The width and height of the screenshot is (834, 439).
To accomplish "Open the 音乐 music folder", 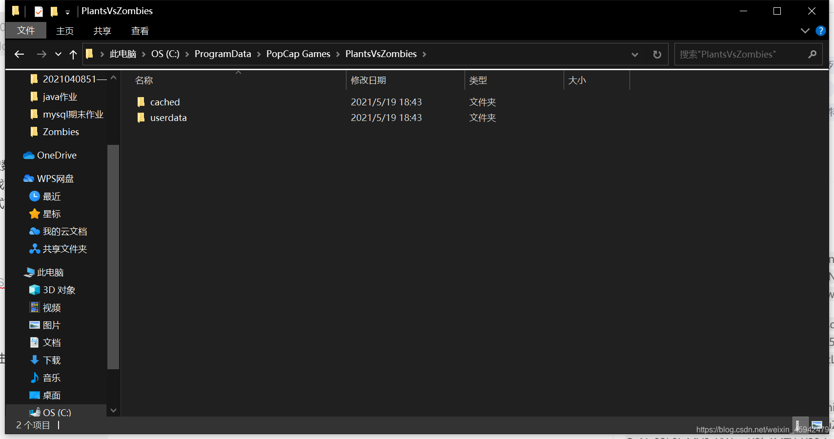I will click(x=45, y=378).
